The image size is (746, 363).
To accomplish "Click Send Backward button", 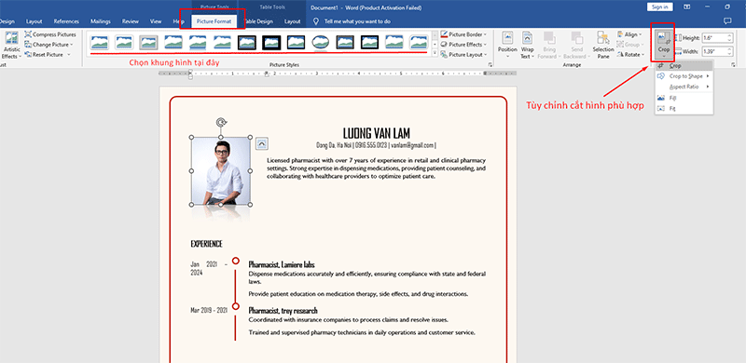I will pos(576,46).
